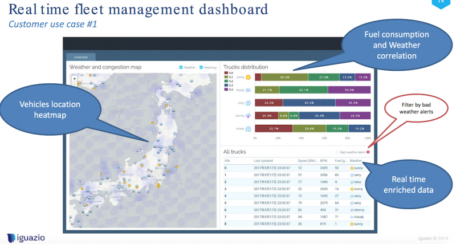Click the cloudy weather icon in chart

[x=249, y=90]
